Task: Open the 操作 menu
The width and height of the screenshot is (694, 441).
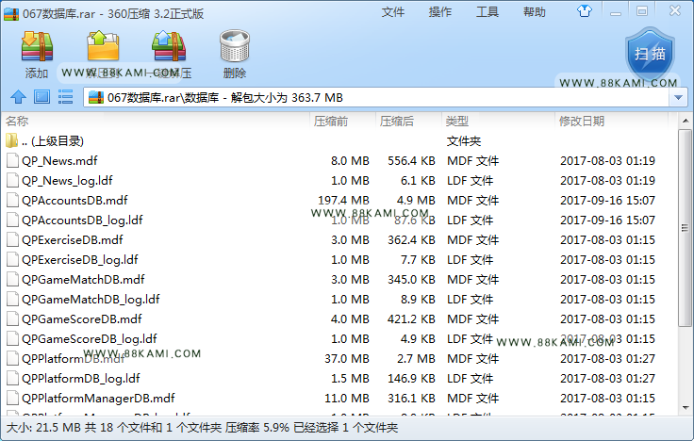Action: click(440, 12)
